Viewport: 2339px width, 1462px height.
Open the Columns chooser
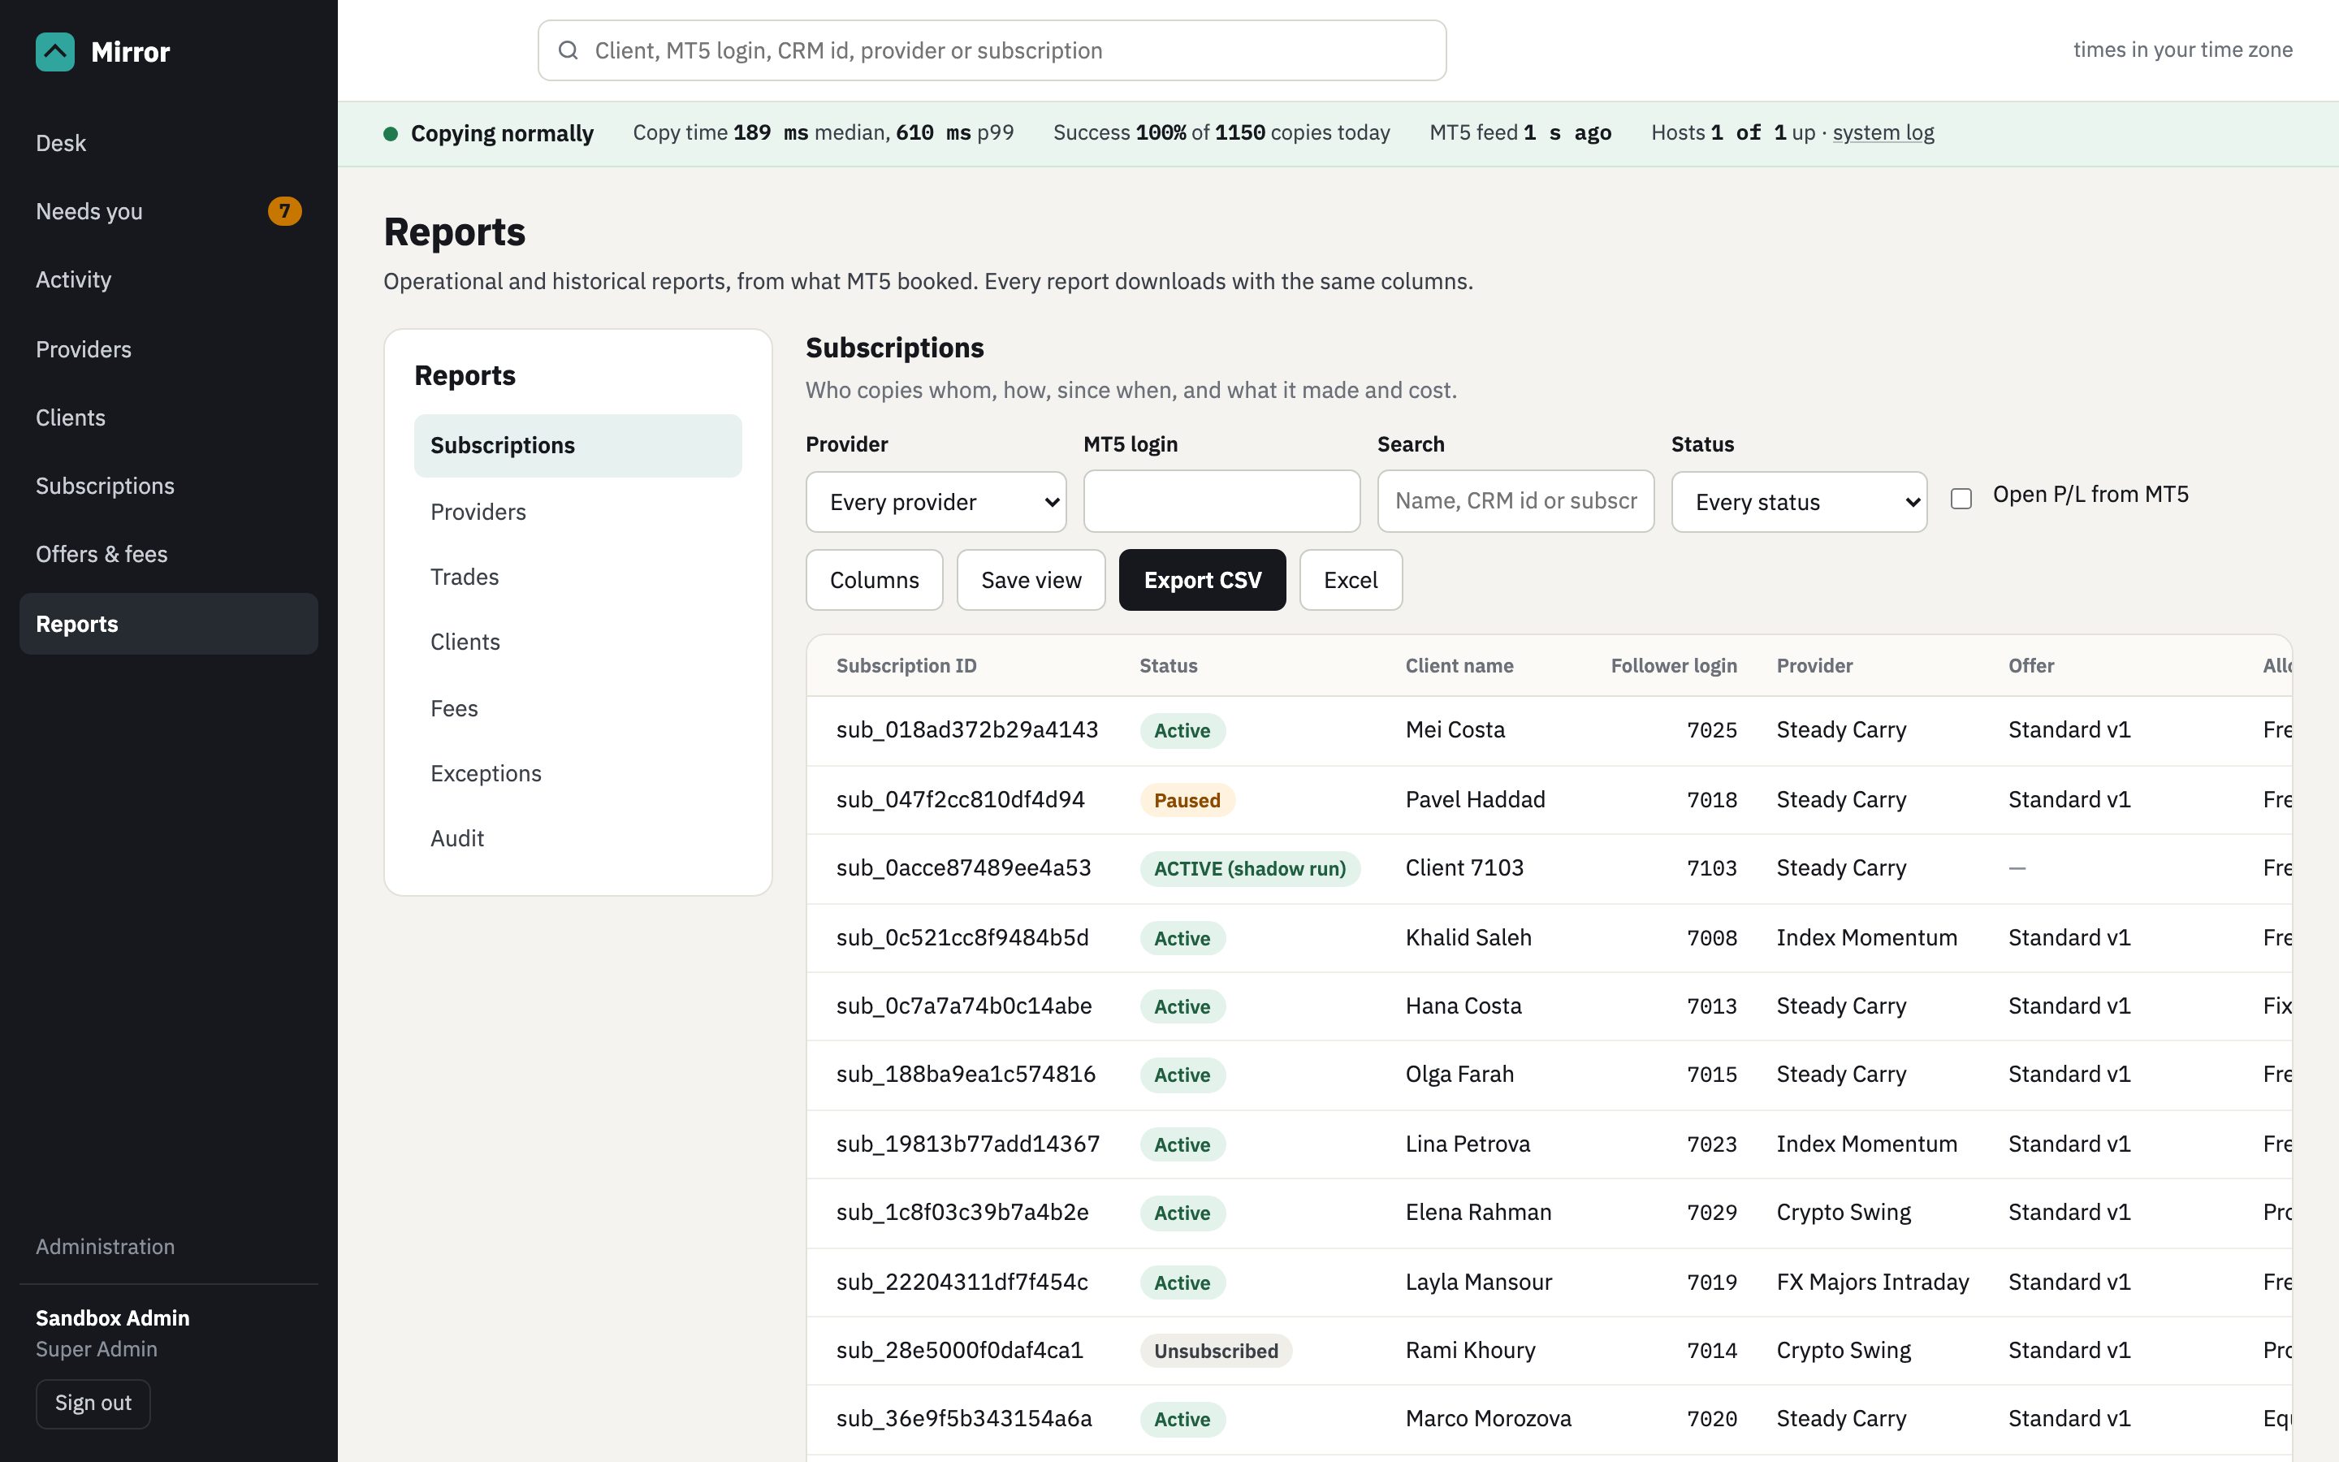[x=874, y=580]
